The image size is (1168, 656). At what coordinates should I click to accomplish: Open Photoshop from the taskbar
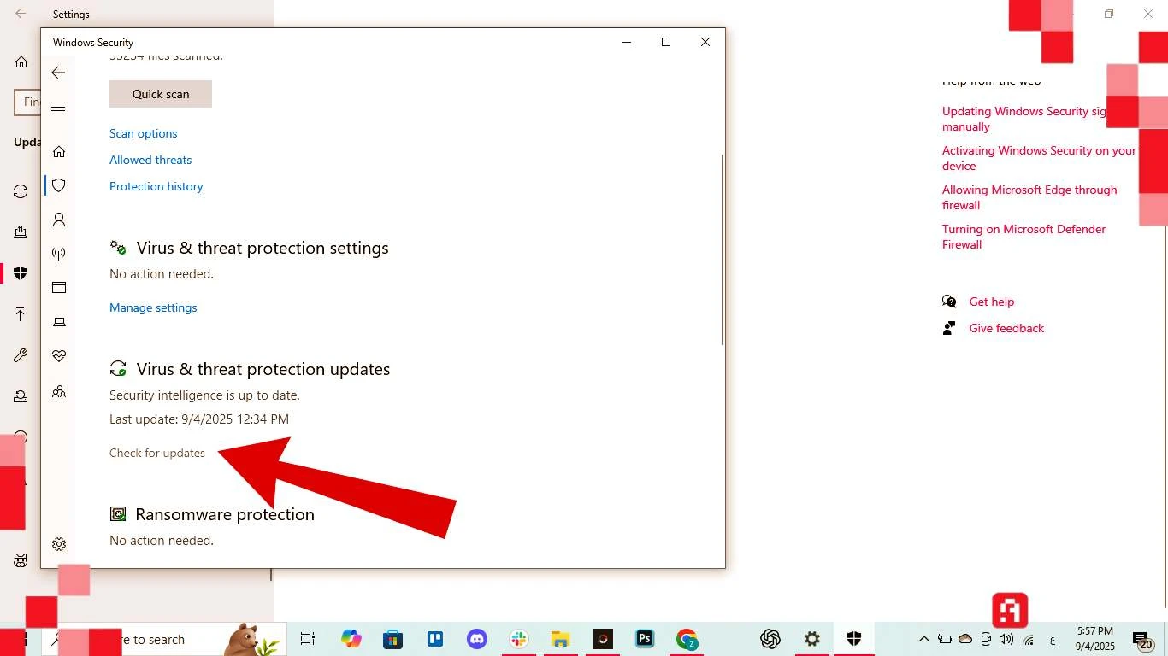pos(645,639)
